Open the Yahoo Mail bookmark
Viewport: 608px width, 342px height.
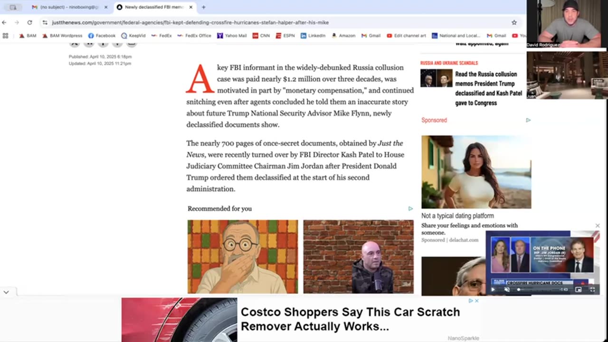point(232,36)
